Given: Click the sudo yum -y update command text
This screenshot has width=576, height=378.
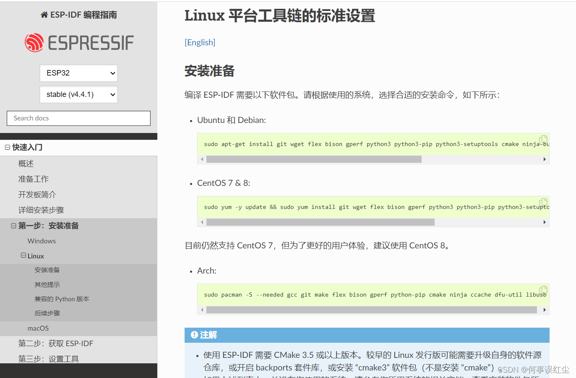Looking at the screenshot, I should 377,207.
